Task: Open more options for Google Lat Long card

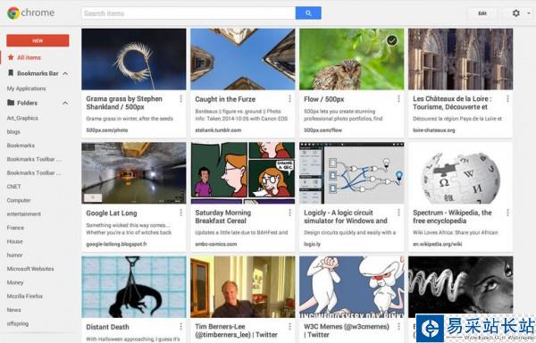Action: pos(180,213)
